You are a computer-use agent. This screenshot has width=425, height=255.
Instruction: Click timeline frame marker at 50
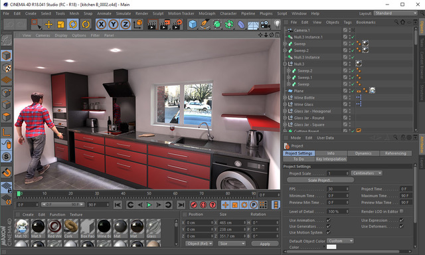[x=149, y=193]
